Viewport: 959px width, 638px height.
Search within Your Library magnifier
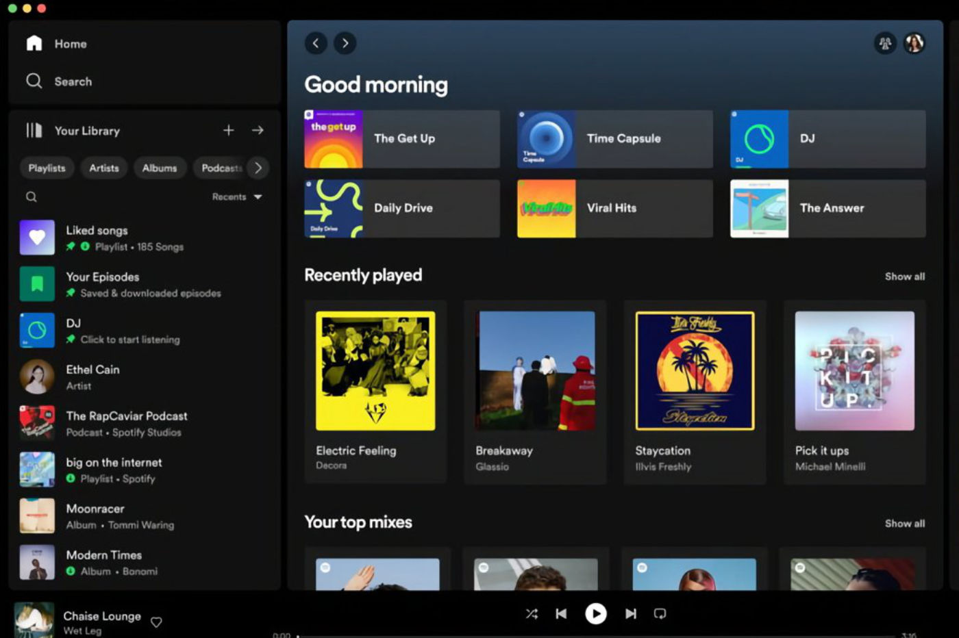(x=32, y=197)
